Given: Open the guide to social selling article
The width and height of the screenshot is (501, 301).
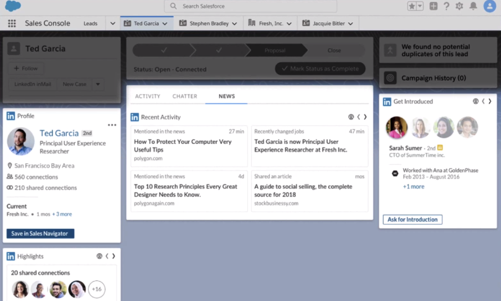Looking at the screenshot, I should pos(309,191).
